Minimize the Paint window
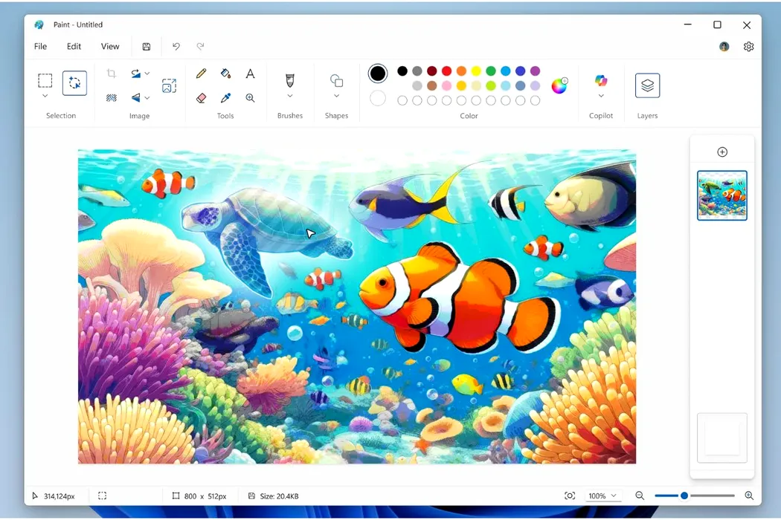781x520 pixels. [x=688, y=25]
